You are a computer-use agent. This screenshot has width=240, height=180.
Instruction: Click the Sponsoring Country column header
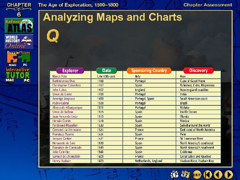[x=149, y=70]
